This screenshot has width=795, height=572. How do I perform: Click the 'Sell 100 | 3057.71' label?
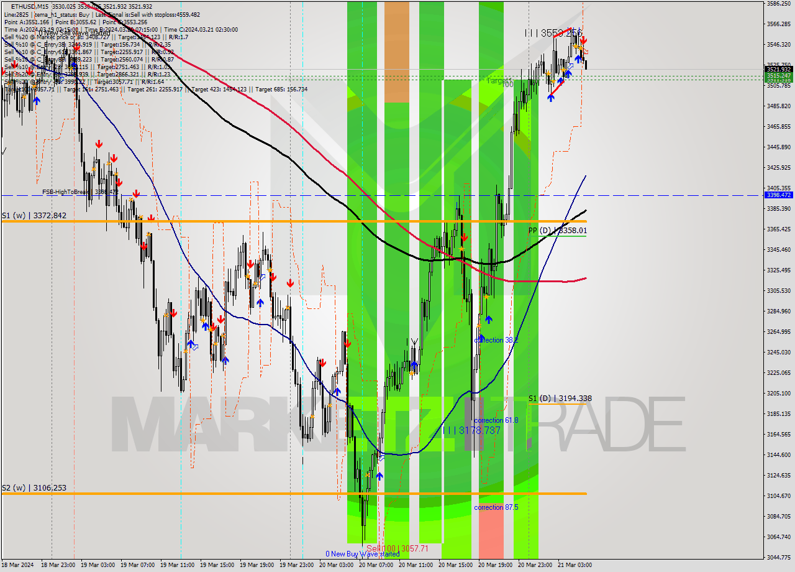pos(397,548)
